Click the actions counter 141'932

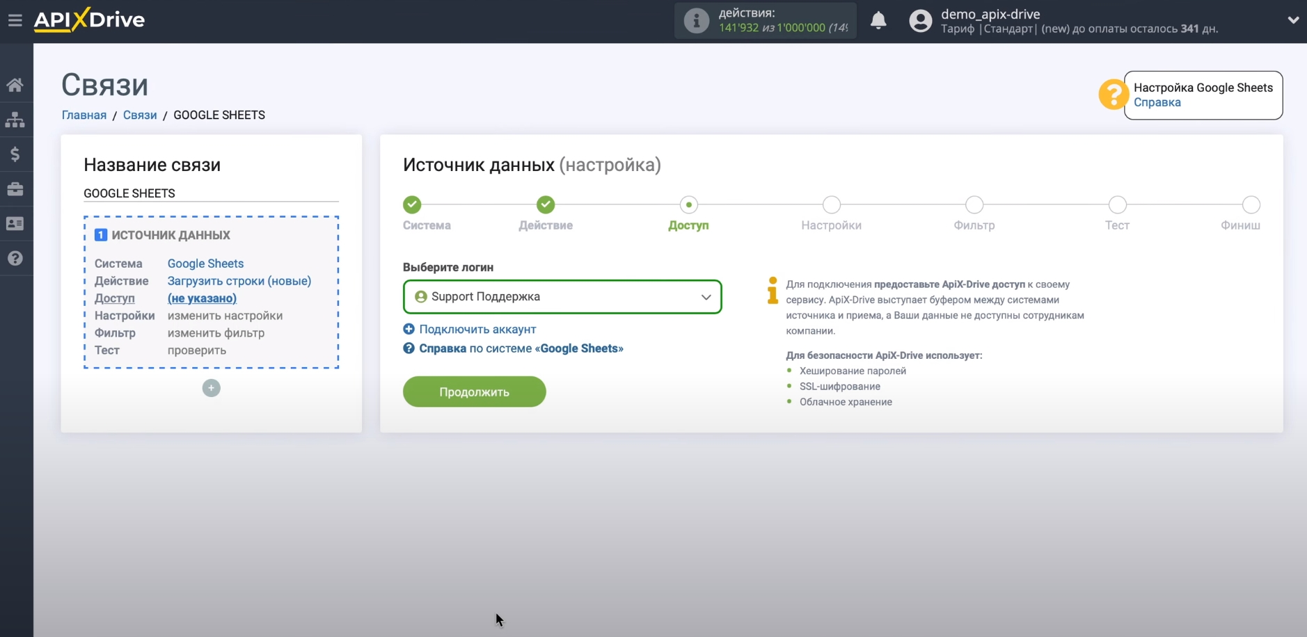[738, 28]
